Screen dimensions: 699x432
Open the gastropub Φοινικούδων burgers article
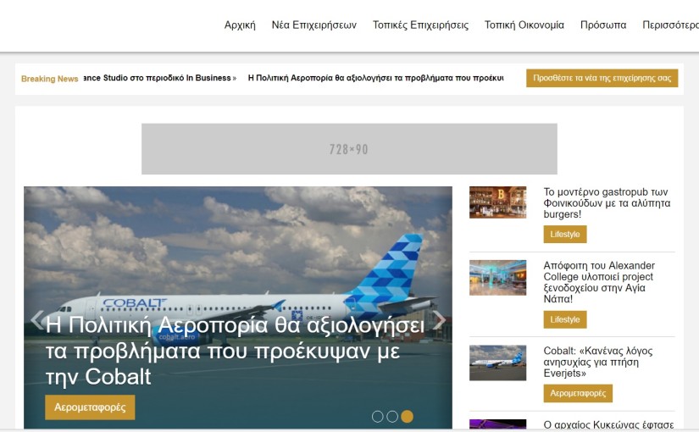[607, 202]
